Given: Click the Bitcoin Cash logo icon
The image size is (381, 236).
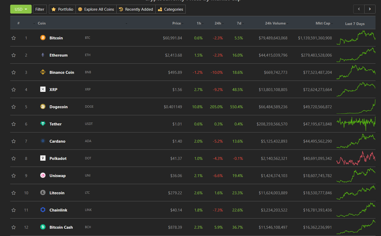Looking at the screenshot, I should pos(43,227).
